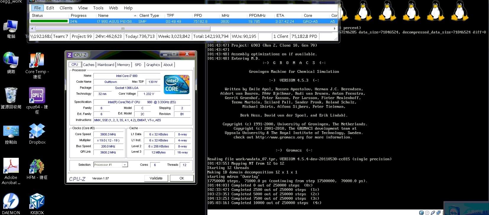The width and height of the screenshot is (489, 215).
Task: Sort by the PPD column header
Action: click(x=206, y=15)
